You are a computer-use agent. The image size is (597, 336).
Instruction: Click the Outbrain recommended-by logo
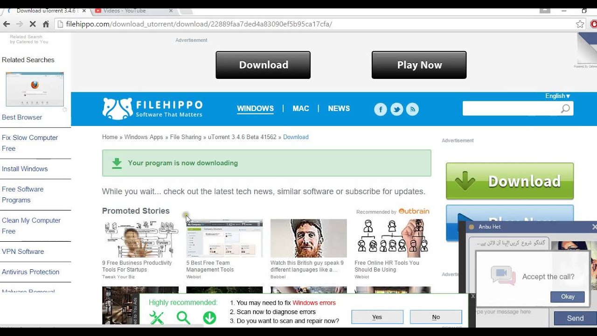pos(414,211)
